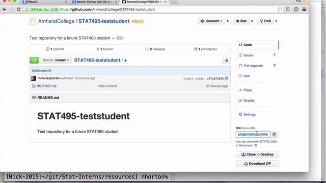Open the Branch: master dropdown
The image size is (326, 183).
coord(56,60)
